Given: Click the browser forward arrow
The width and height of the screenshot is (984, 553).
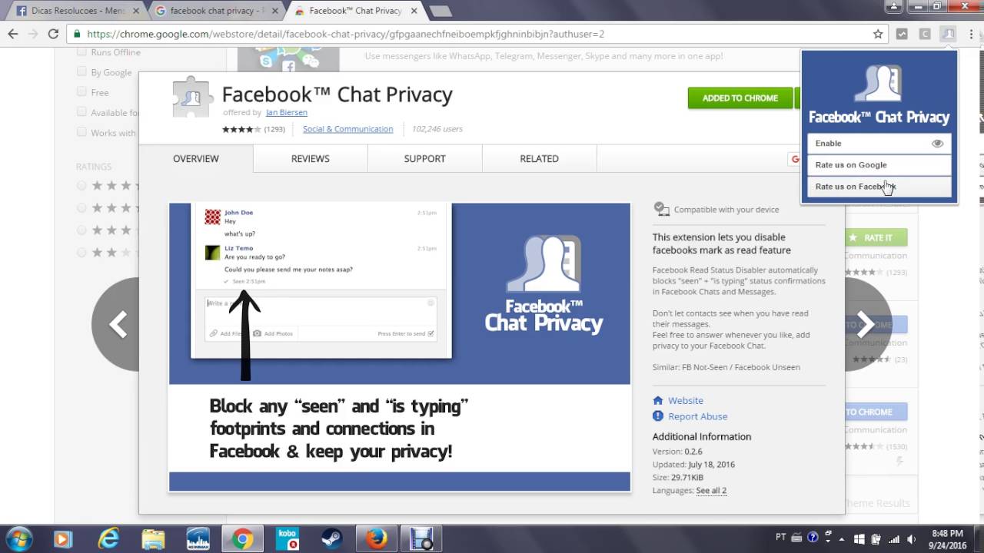Looking at the screenshot, I should [32, 34].
